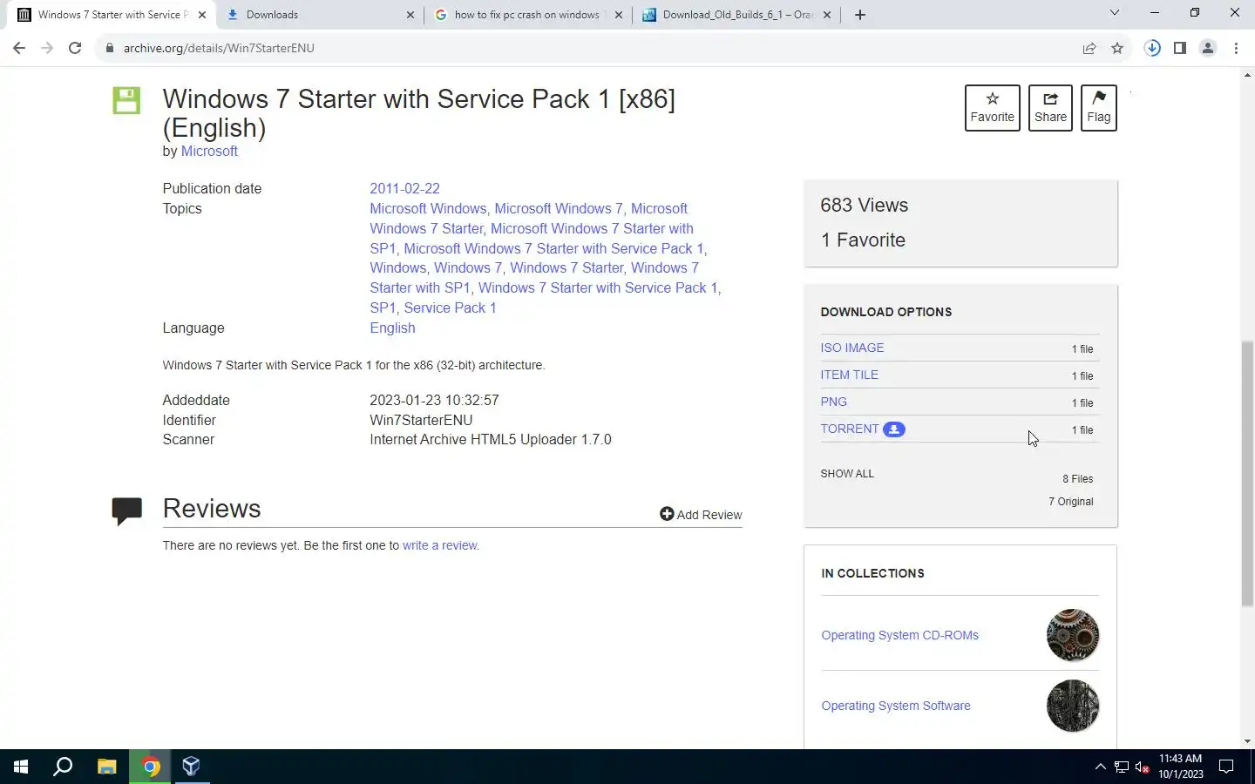Click the Favorite star button
The width and height of the screenshot is (1255, 784).
pyautogui.click(x=992, y=108)
